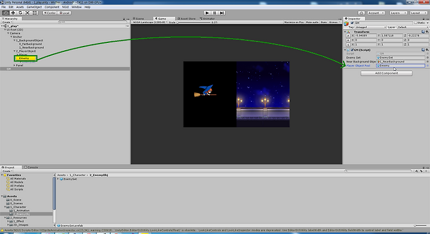Open the GM Script help book icon
Screen dimensions: 430x234
[x=423, y=50]
